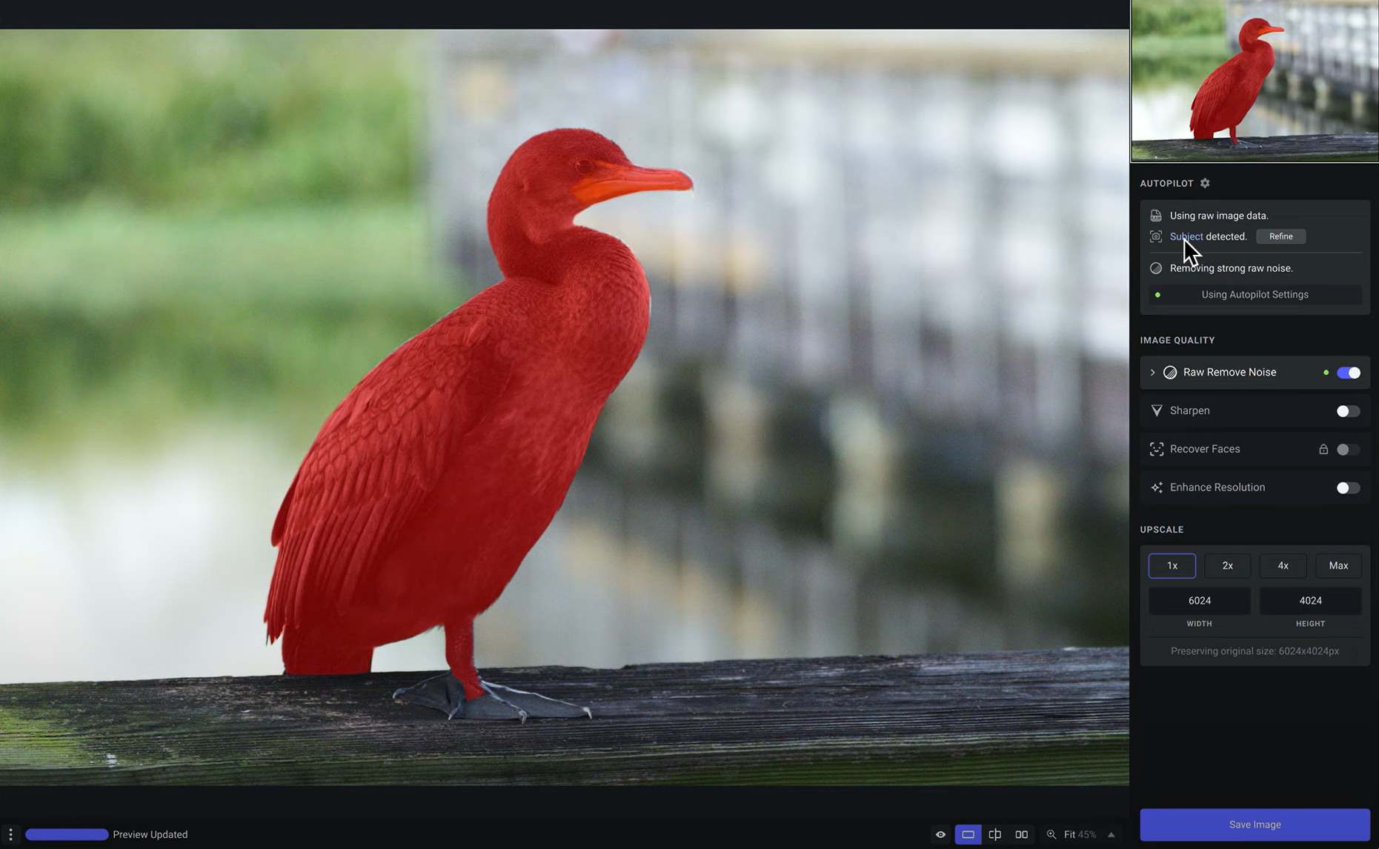Click the preview progress bar
The width and height of the screenshot is (1379, 849).
pos(67,834)
